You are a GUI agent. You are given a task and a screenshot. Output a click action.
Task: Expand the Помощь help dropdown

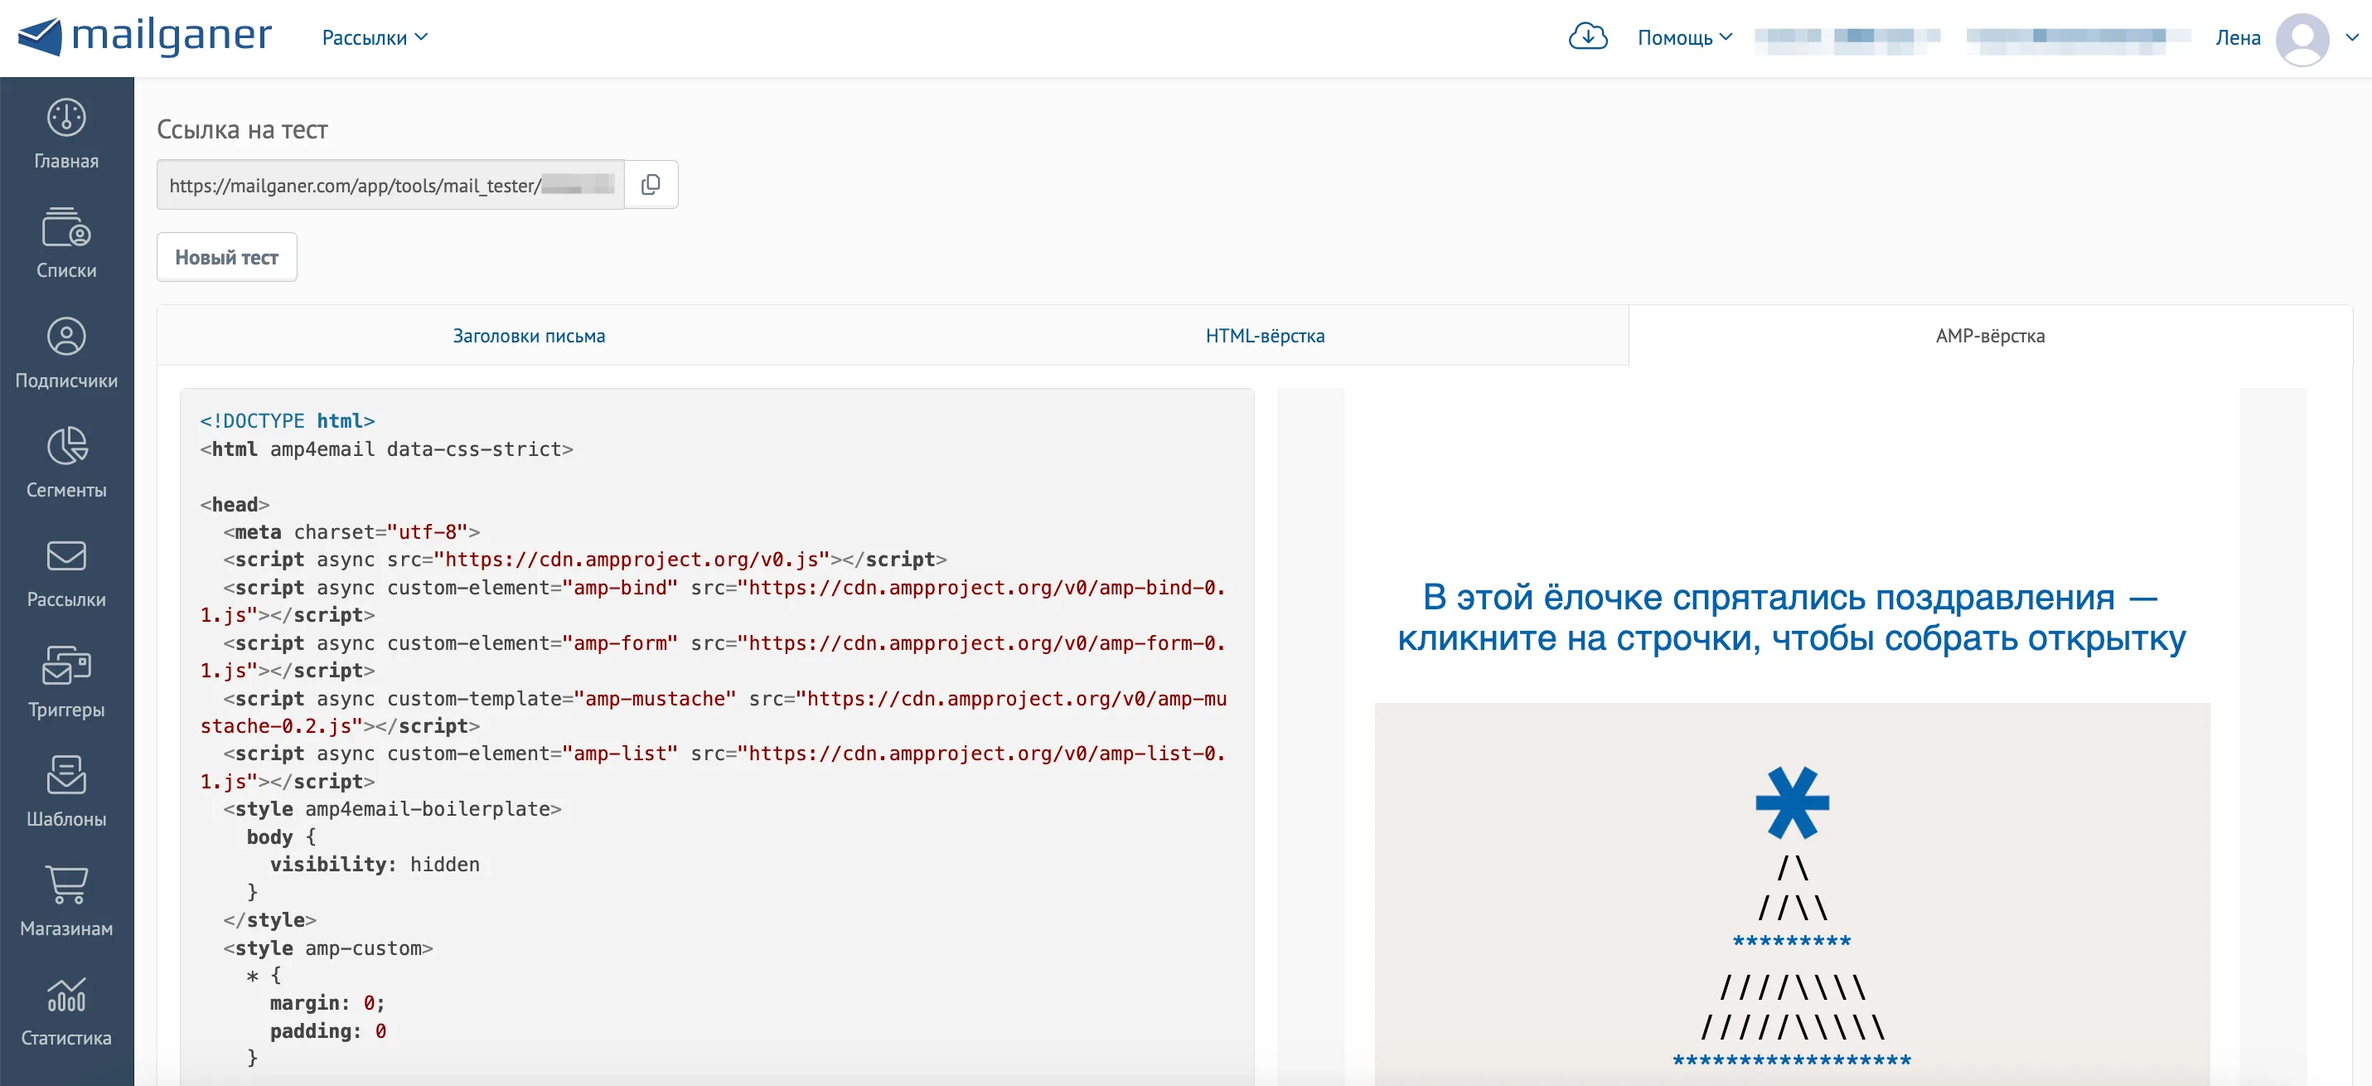[x=1684, y=38]
